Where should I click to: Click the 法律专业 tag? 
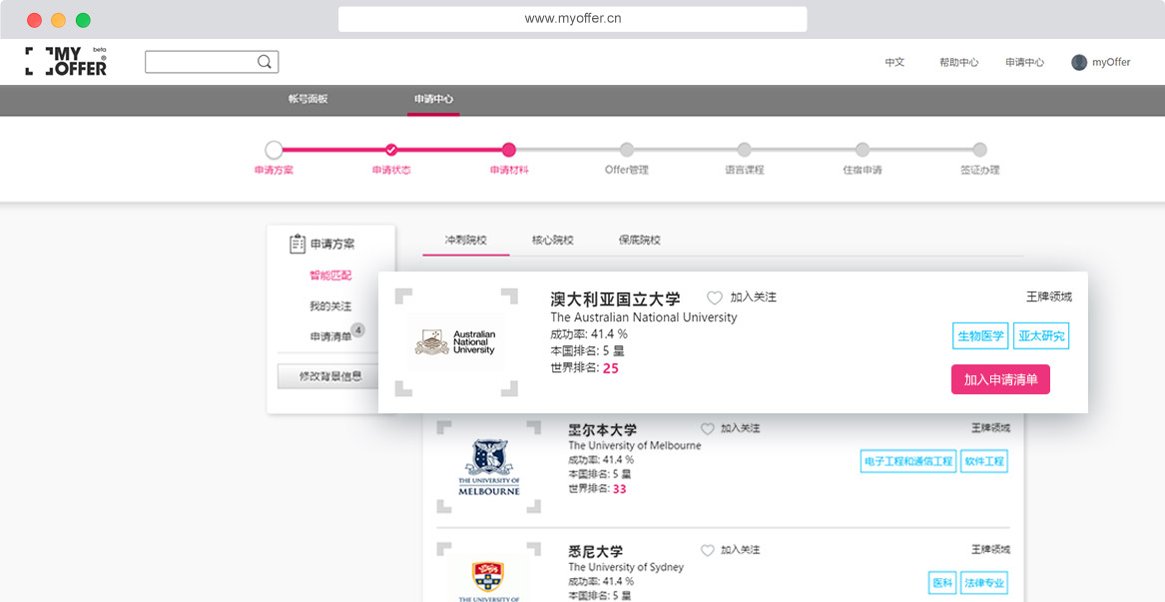coord(984,583)
